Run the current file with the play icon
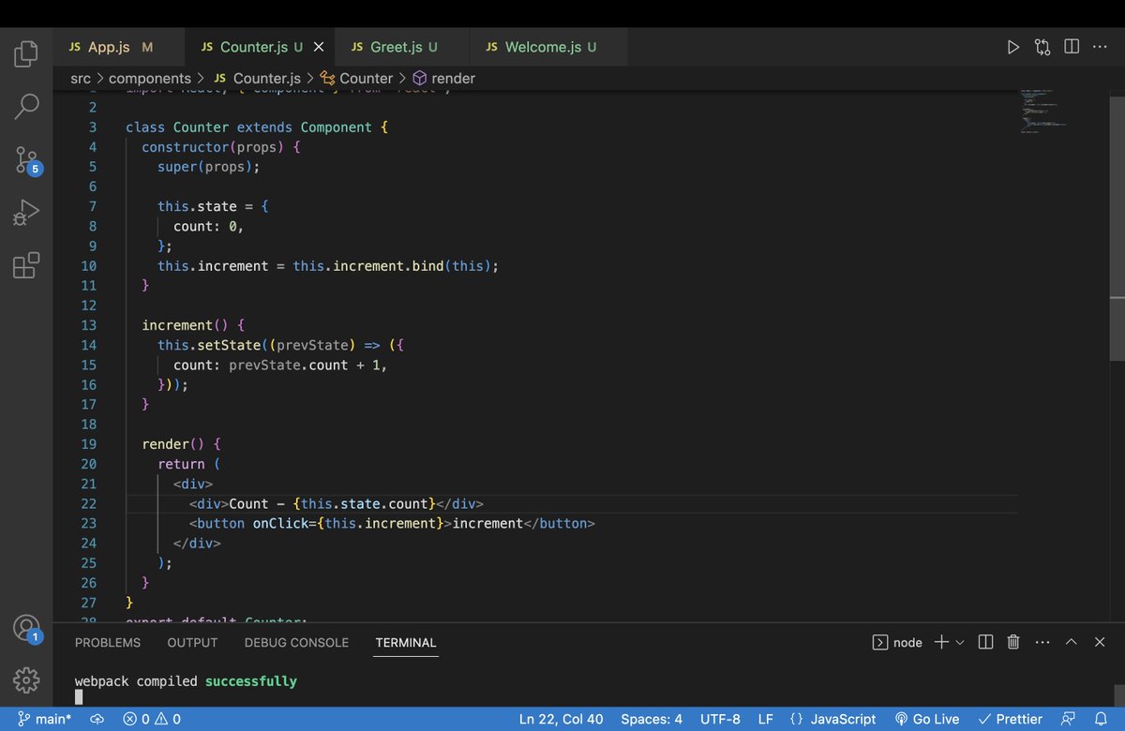This screenshot has height=731, width=1125. click(x=1012, y=46)
